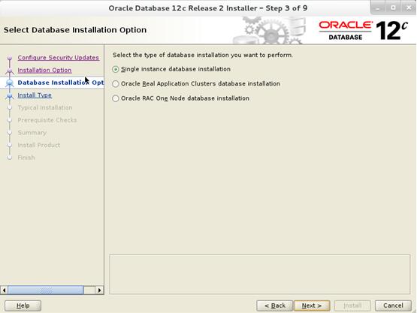
Task: Open the Install Type step link
Action: pyautogui.click(x=35, y=95)
